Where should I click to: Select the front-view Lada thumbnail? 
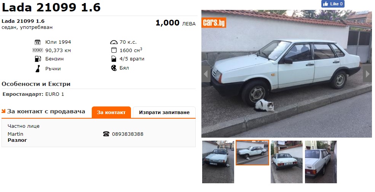(218, 162)
